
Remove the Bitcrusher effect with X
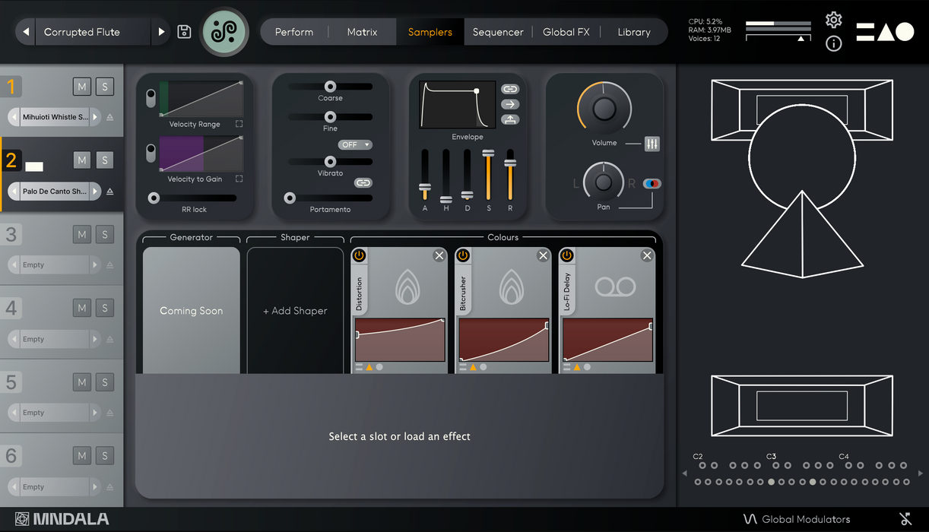click(543, 256)
